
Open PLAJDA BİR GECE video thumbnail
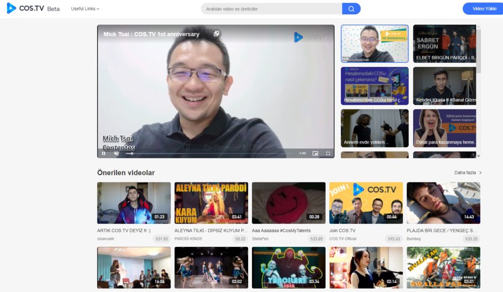coord(444,203)
